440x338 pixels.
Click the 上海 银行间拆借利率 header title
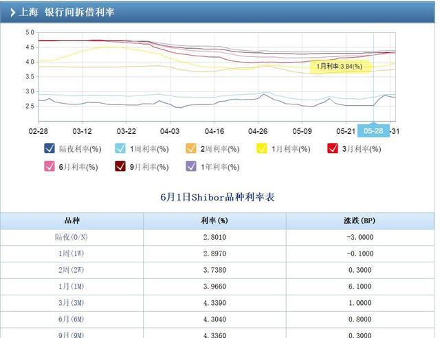[67, 12]
